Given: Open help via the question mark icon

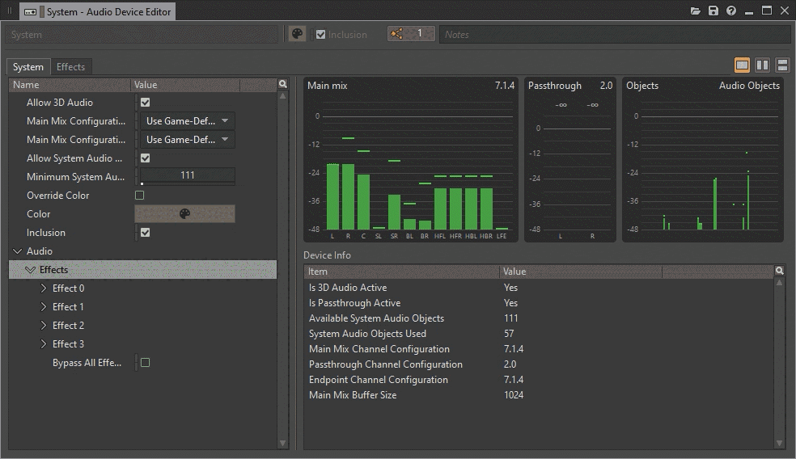Looking at the screenshot, I should coord(731,11).
